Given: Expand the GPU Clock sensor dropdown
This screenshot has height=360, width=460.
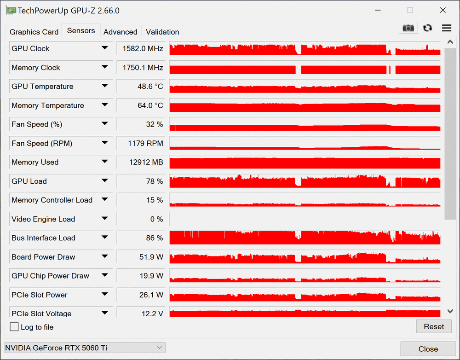Looking at the screenshot, I should (105, 48).
